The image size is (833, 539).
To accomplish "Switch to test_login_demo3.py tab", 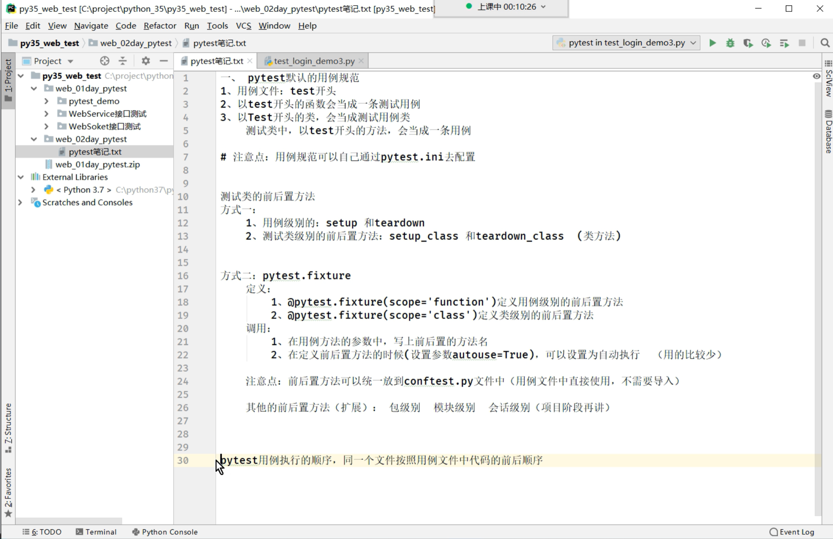I will click(314, 61).
